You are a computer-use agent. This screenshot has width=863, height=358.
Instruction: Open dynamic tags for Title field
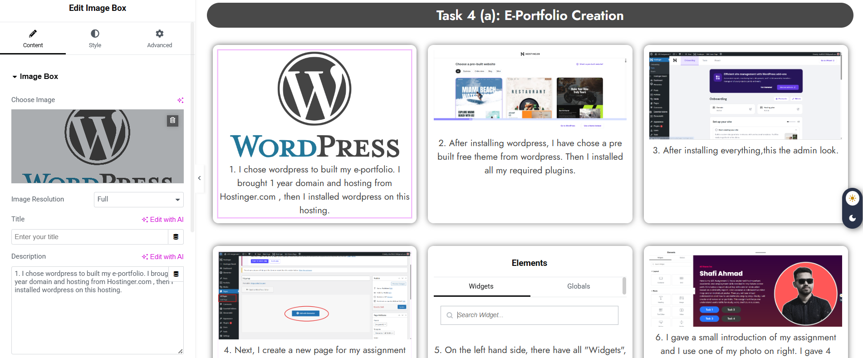tap(176, 237)
